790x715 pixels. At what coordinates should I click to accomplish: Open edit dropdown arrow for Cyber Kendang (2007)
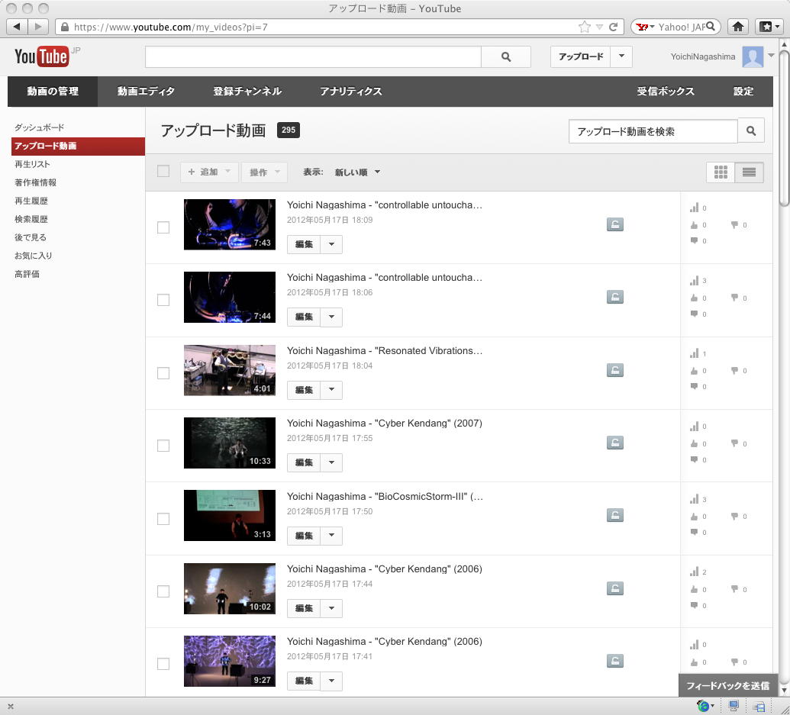331,462
